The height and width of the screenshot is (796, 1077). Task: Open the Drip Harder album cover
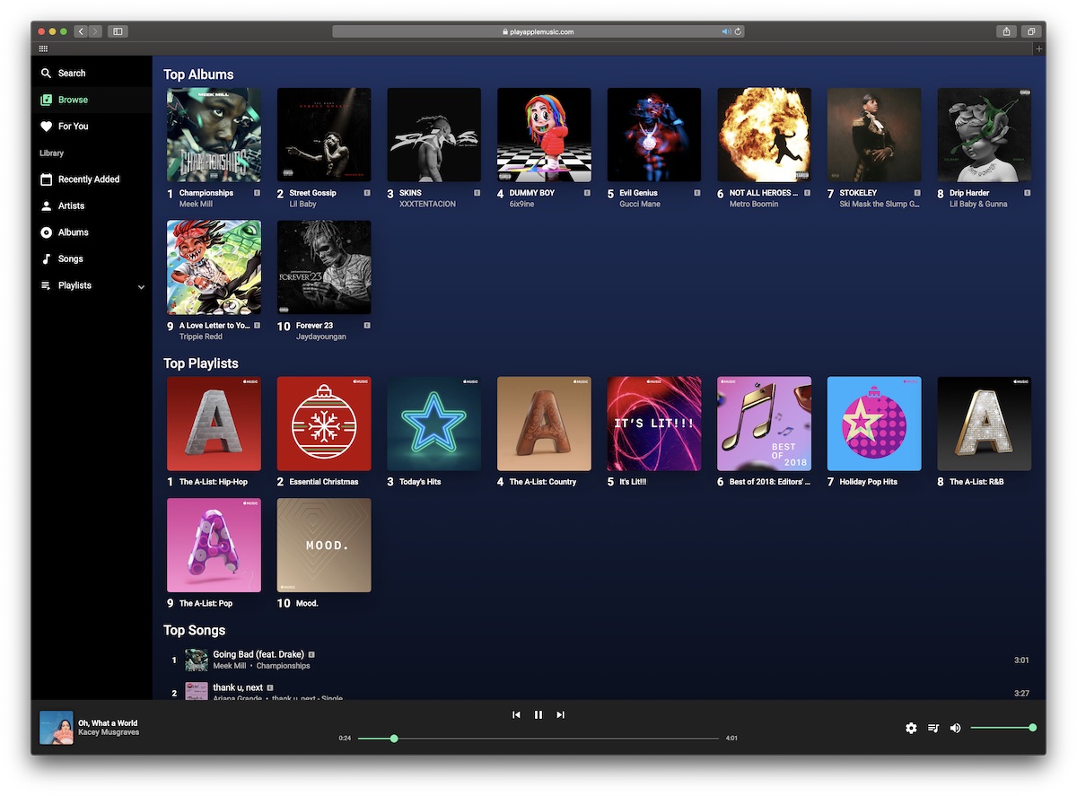pyautogui.click(x=985, y=135)
